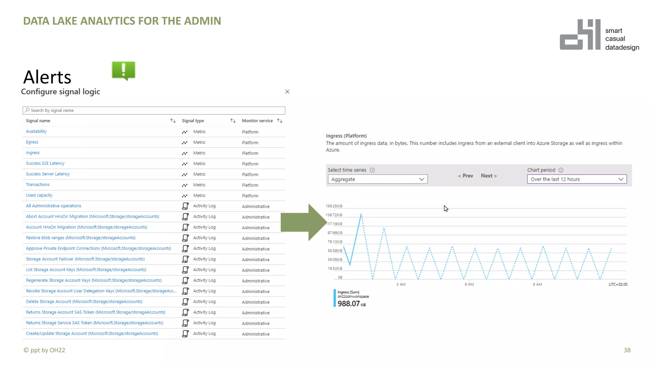
Task: Click metric icon in Egress row
Action: pos(185,143)
